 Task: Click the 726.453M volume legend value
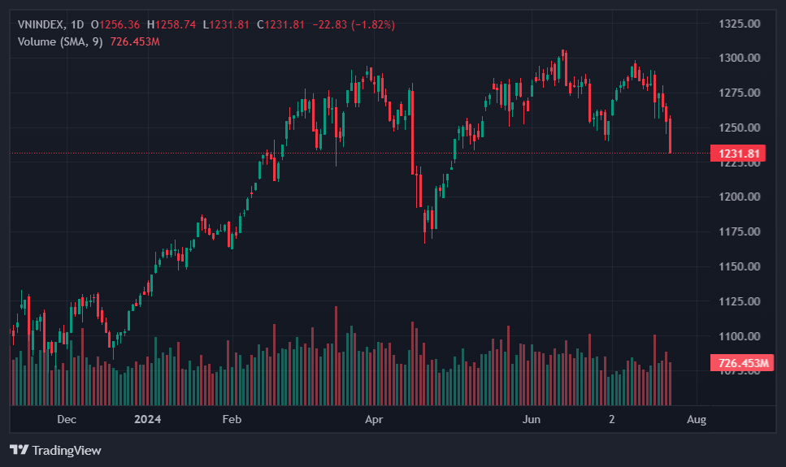coord(135,41)
